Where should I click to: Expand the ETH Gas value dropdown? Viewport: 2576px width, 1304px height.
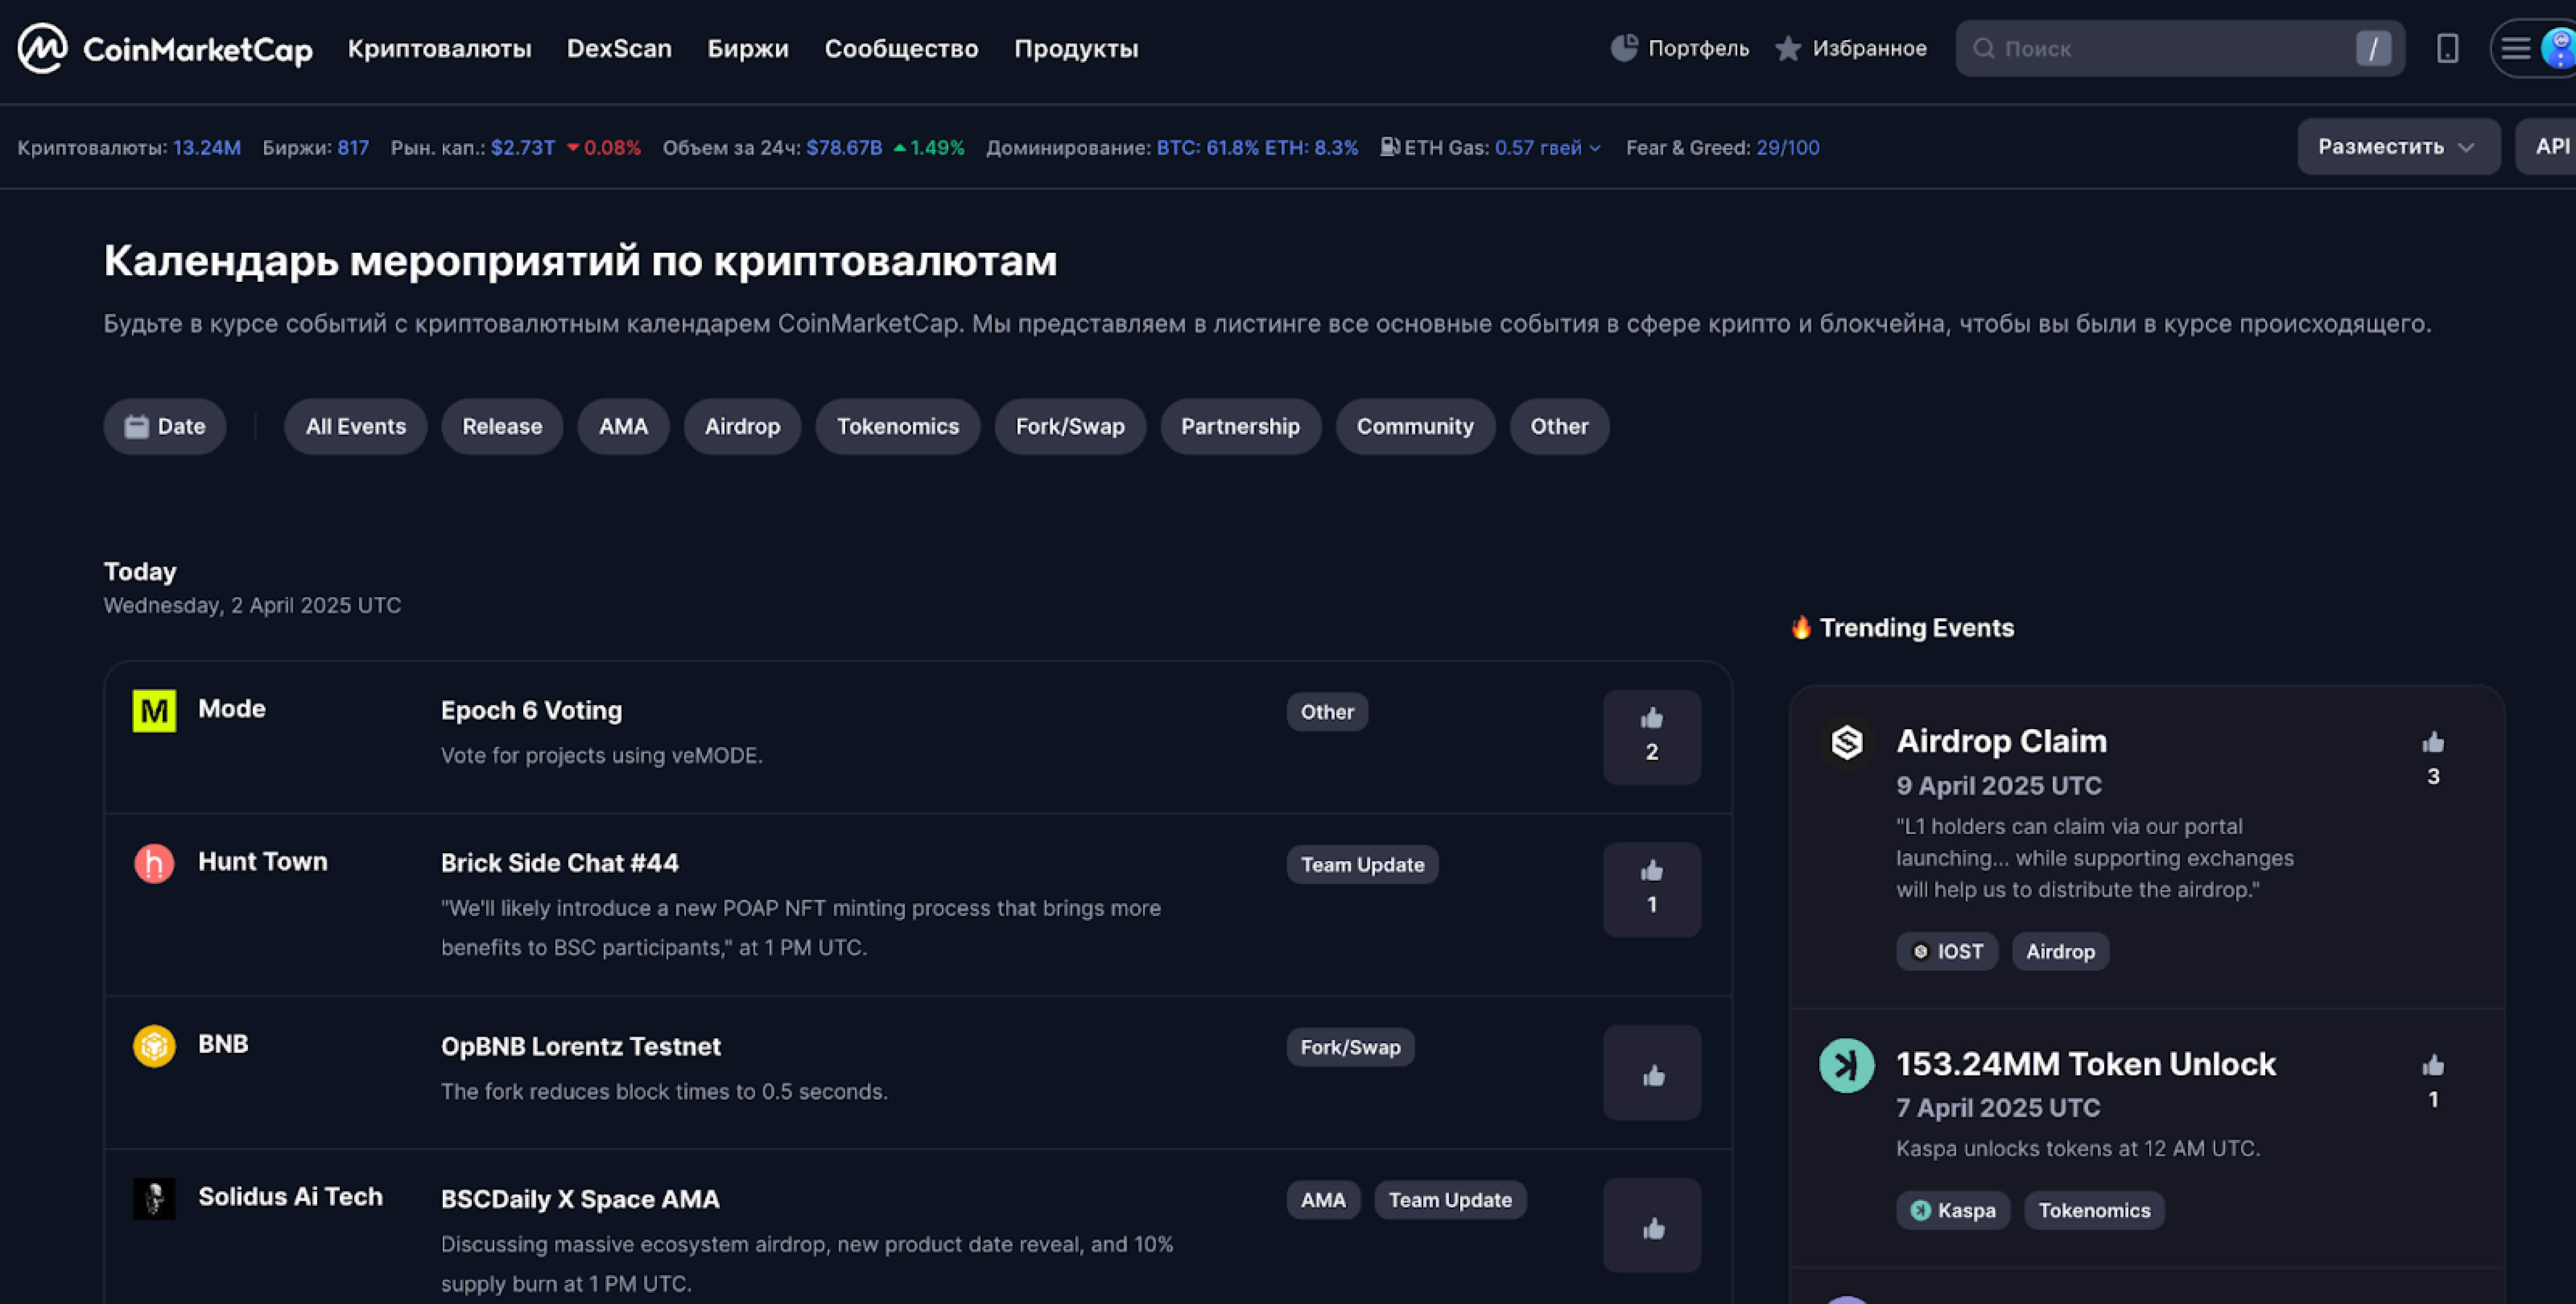point(1549,148)
